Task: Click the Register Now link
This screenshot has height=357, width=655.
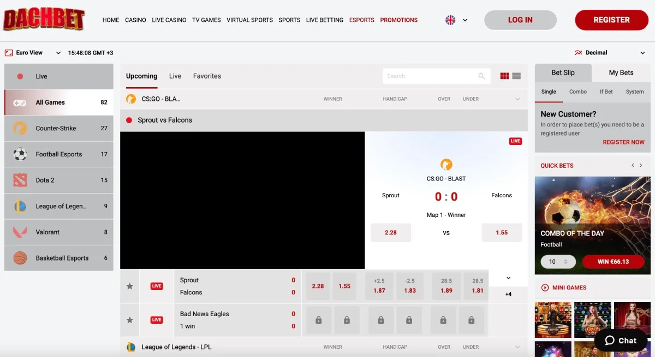Action: click(623, 142)
